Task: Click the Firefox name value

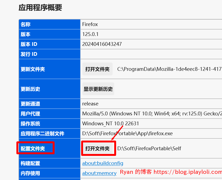Action: click(90, 24)
